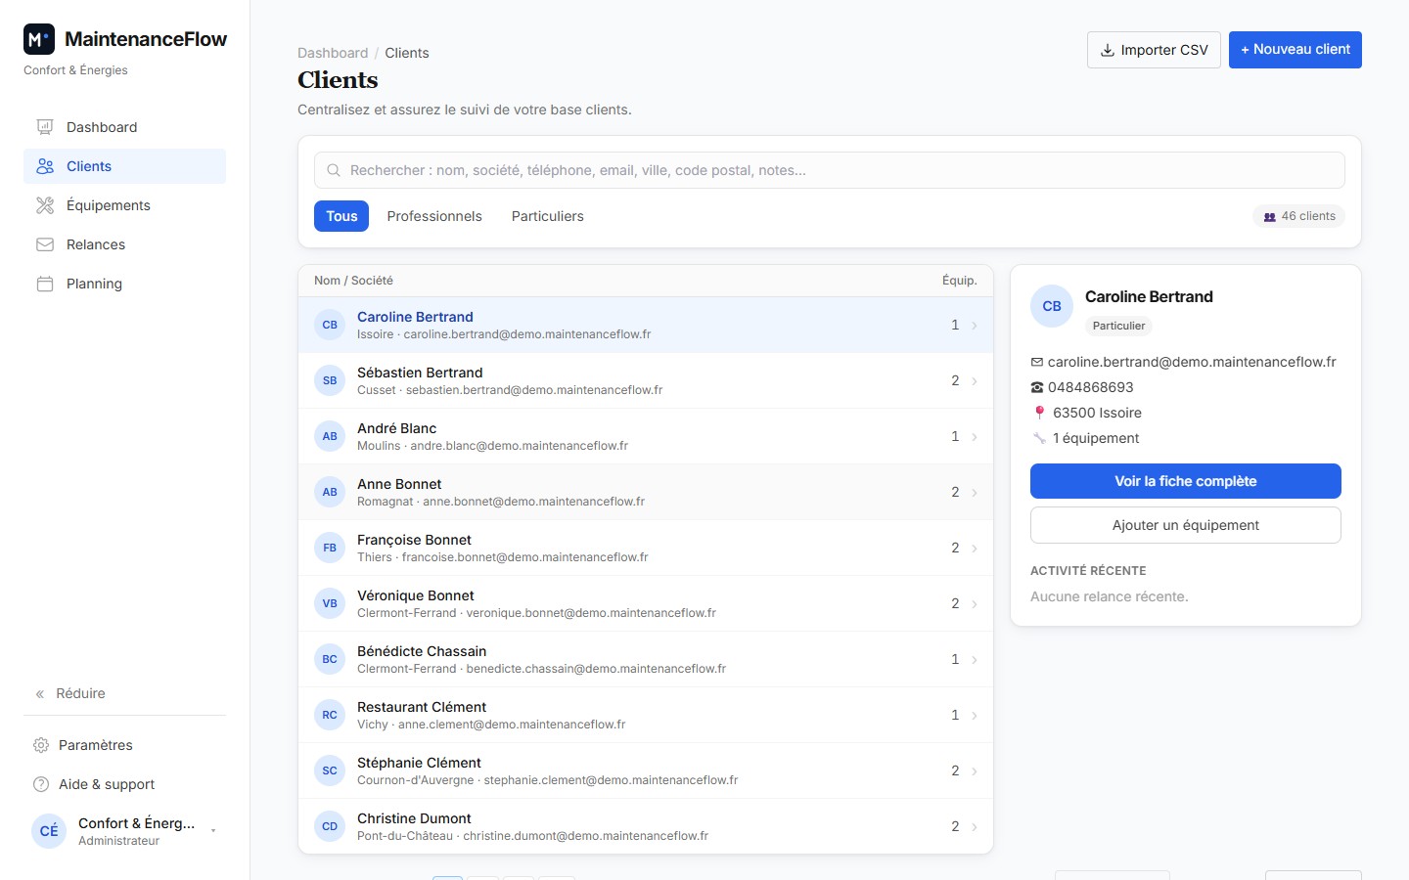Click the Équipements tools icon
This screenshot has width=1409, height=880.
tap(45, 205)
